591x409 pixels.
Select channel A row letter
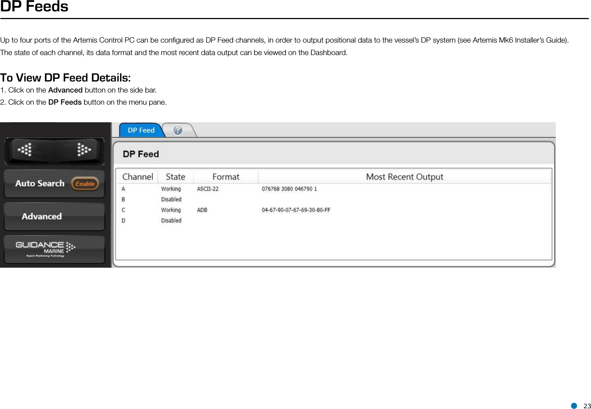click(123, 189)
